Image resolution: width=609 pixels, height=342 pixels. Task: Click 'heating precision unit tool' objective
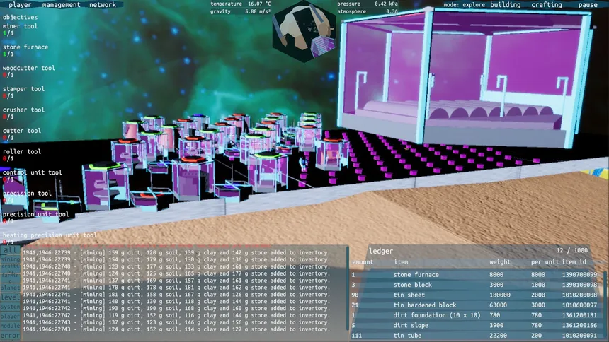coord(50,236)
